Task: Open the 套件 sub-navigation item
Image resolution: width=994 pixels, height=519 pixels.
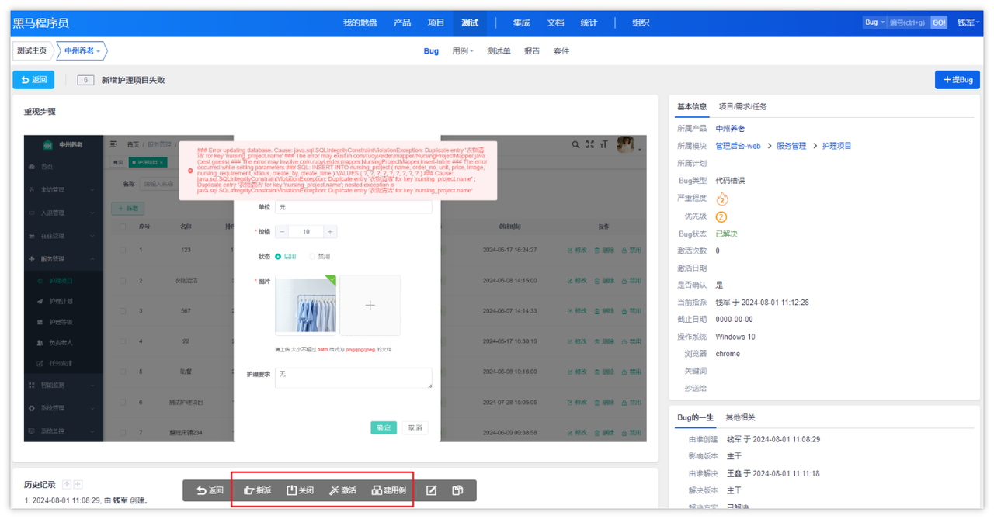Action: [561, 51]
